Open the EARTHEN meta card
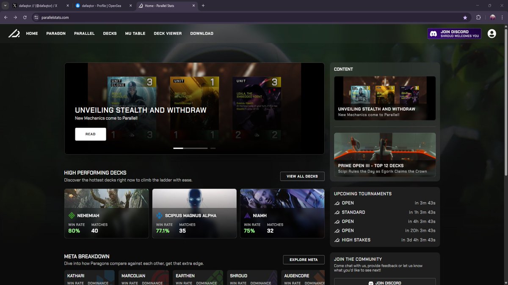 (198, 277)
